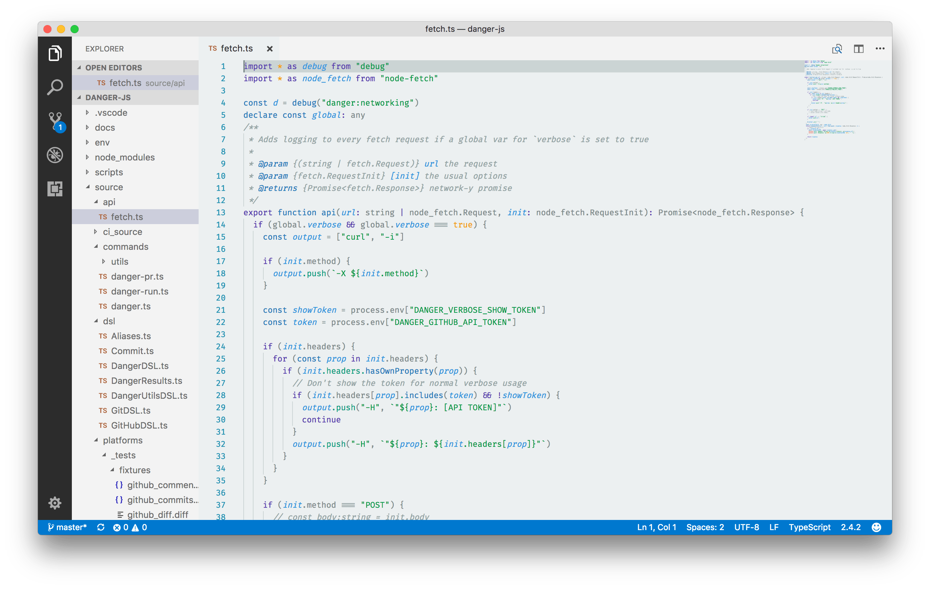This screenshot has width=930, height=589.
Task: Open the Search view icon
Action: [x=55, y=87]
